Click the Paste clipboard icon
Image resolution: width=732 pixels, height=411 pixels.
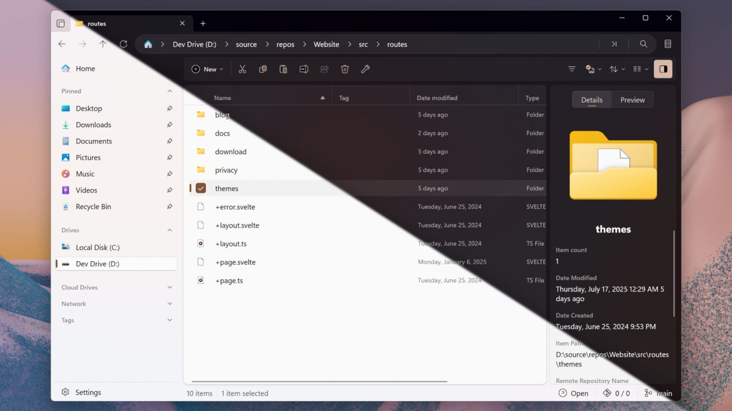283,69
